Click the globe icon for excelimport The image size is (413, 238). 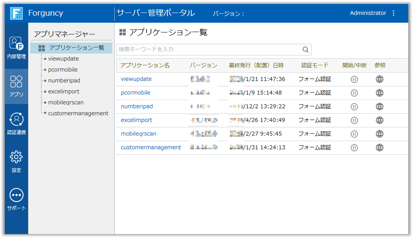[x=379, y=120]
